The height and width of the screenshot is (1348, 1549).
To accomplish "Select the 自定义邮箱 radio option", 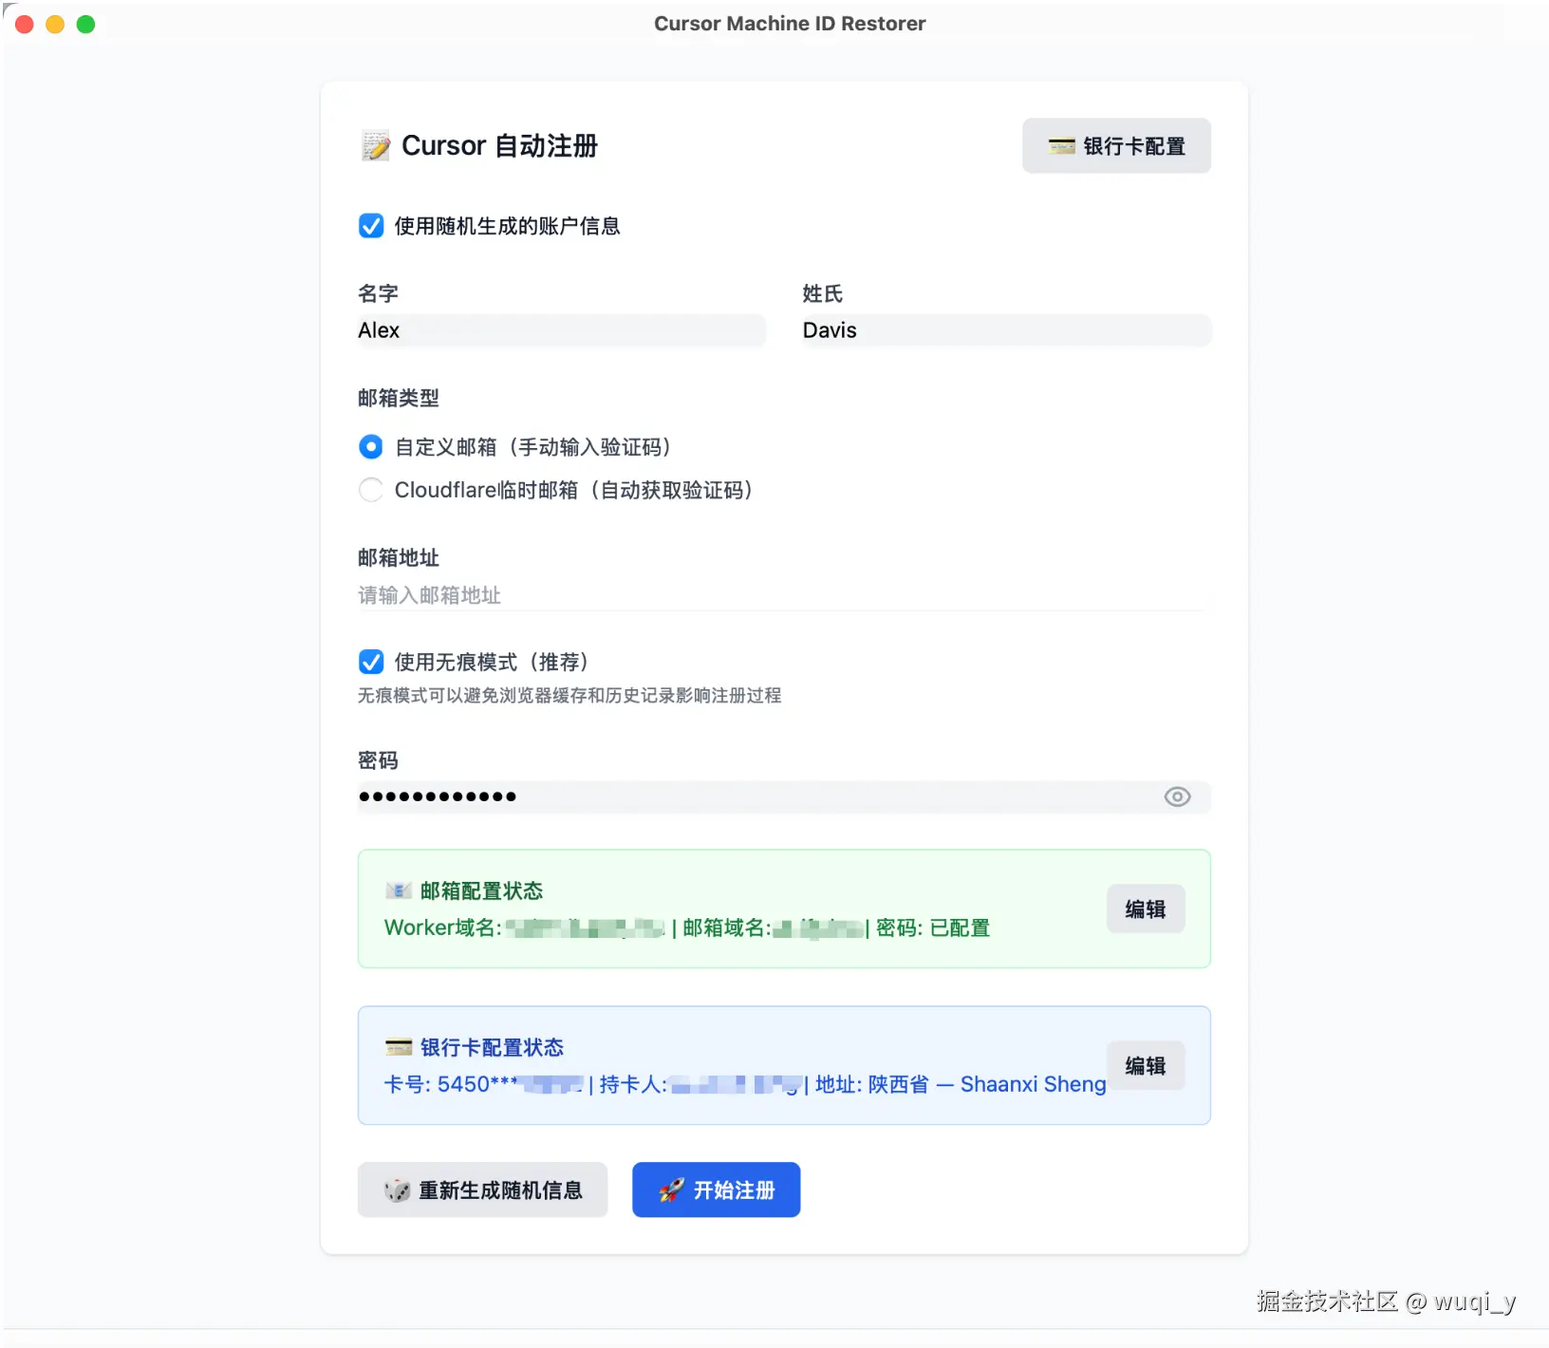I will 371,447.
